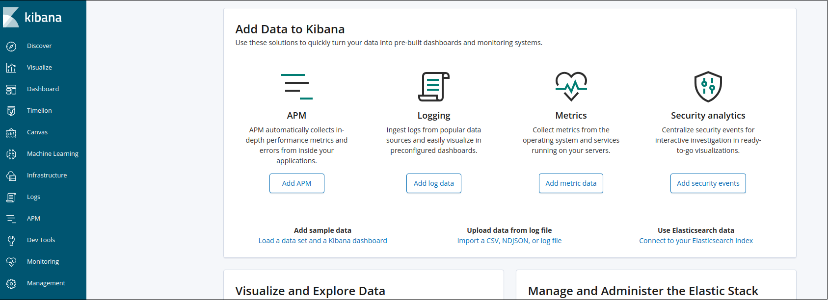Follow Connect to your Elasticsearch index link
This screenshot has height=300, width=828.
[696, 241]
